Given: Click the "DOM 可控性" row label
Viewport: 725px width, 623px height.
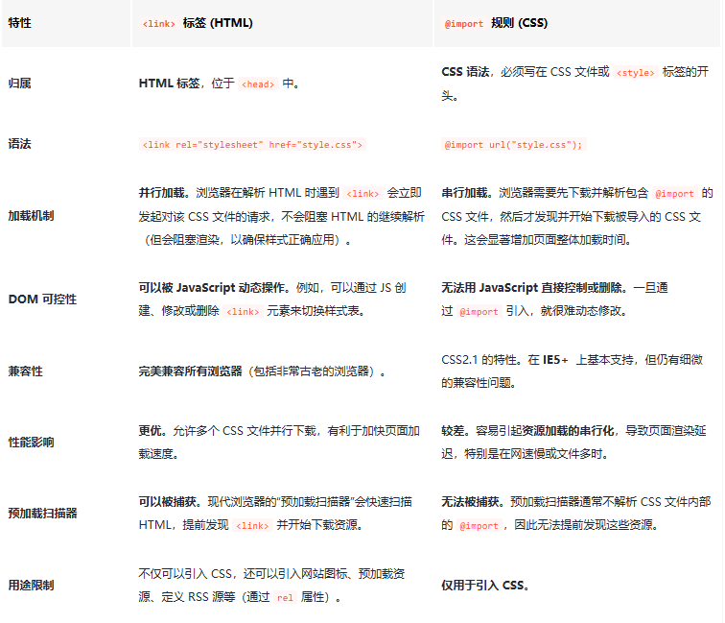Looking at the screenshot, I should (x=42, y=300).
